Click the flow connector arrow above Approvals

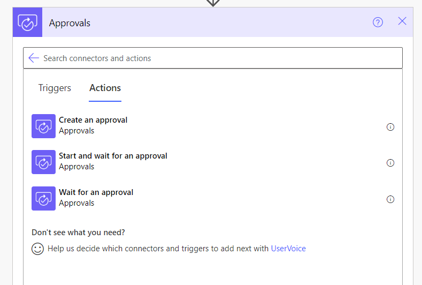pyautogui.click(x=213, y=3)
